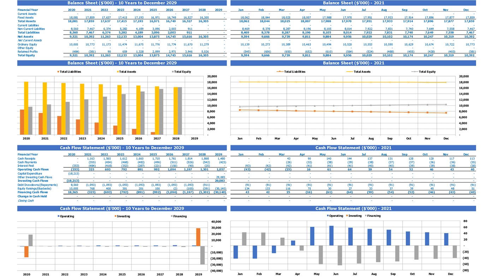
Task: Select Operating legend entry in 2021 cash flow chart
Action: 335,216
